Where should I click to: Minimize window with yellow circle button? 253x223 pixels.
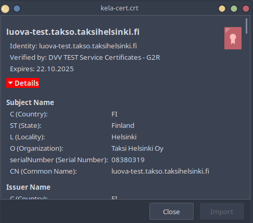click(222, 9)
